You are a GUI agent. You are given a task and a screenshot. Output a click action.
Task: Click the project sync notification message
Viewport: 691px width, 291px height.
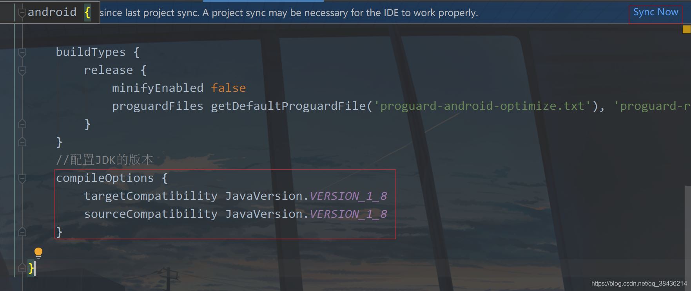pyautogui.click(x=289, y=13)
